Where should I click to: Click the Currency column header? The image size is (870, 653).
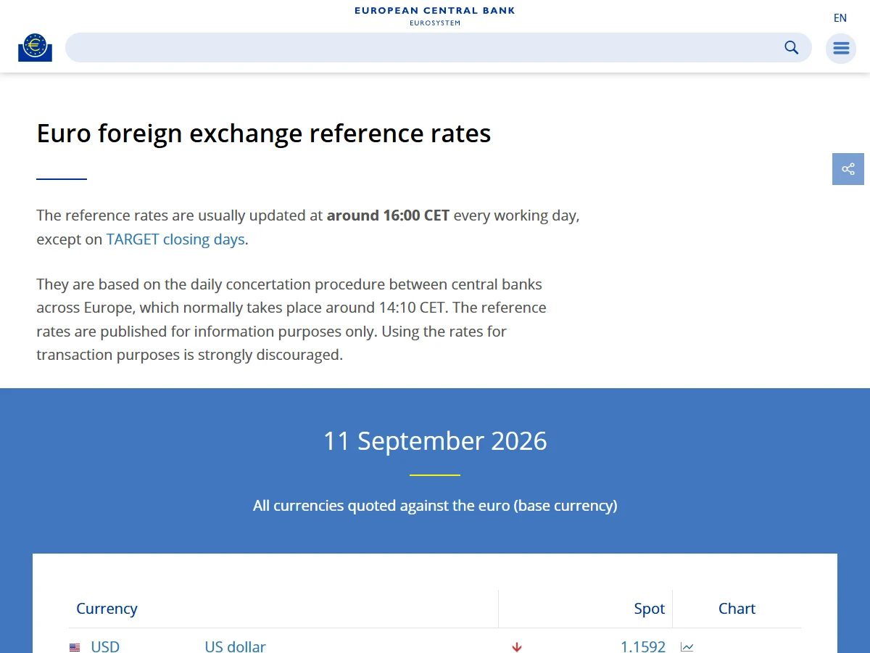click(x=107, y=609)
